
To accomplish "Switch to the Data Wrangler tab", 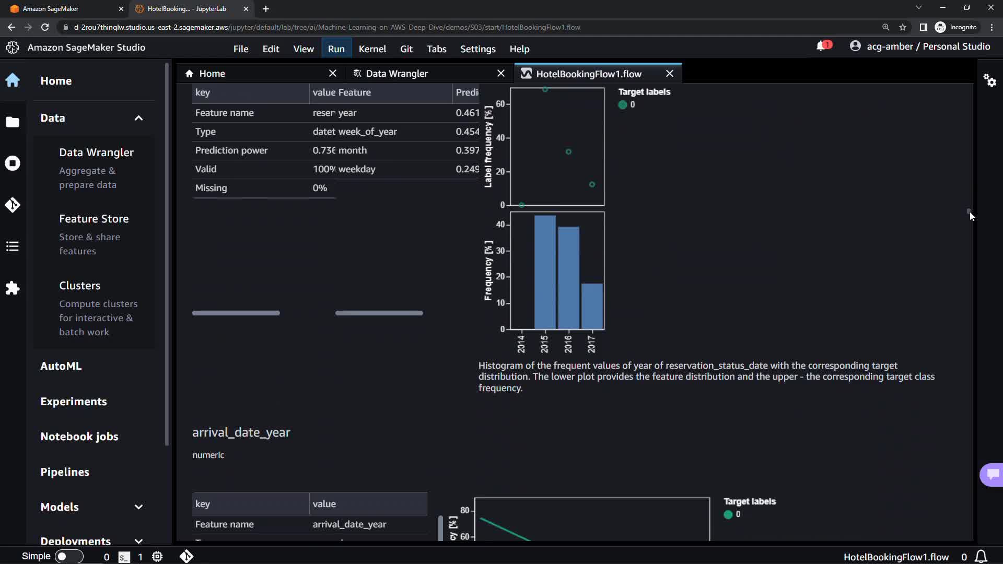I will (x=397, y=74).
